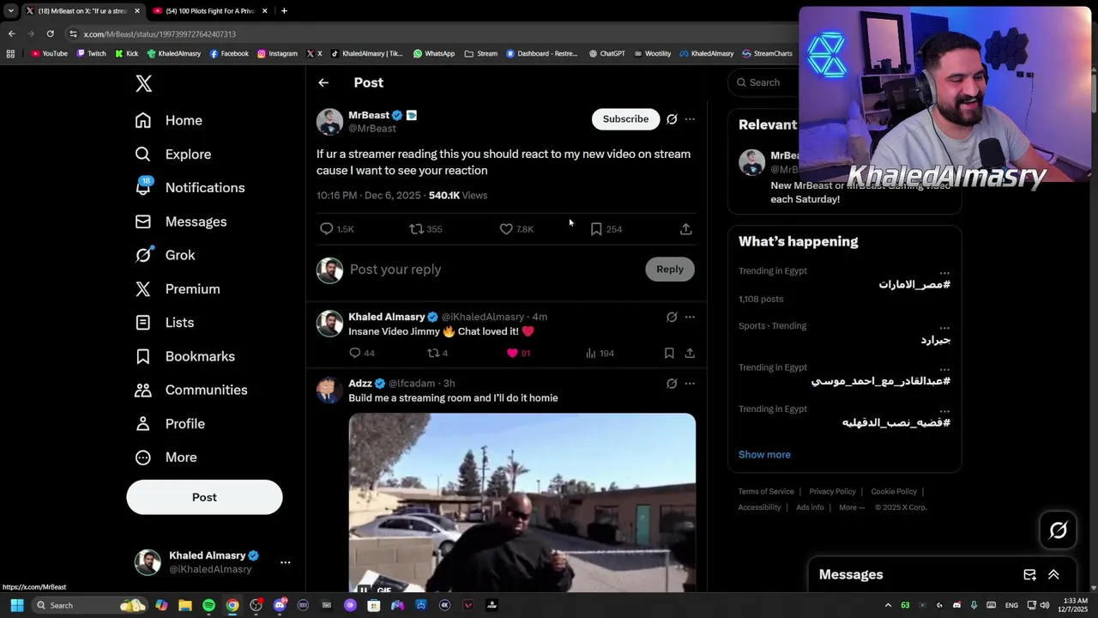Share Khaled Almasry's comment
1098x618 pixels.
pyautogui.click(x=690, y=353)
